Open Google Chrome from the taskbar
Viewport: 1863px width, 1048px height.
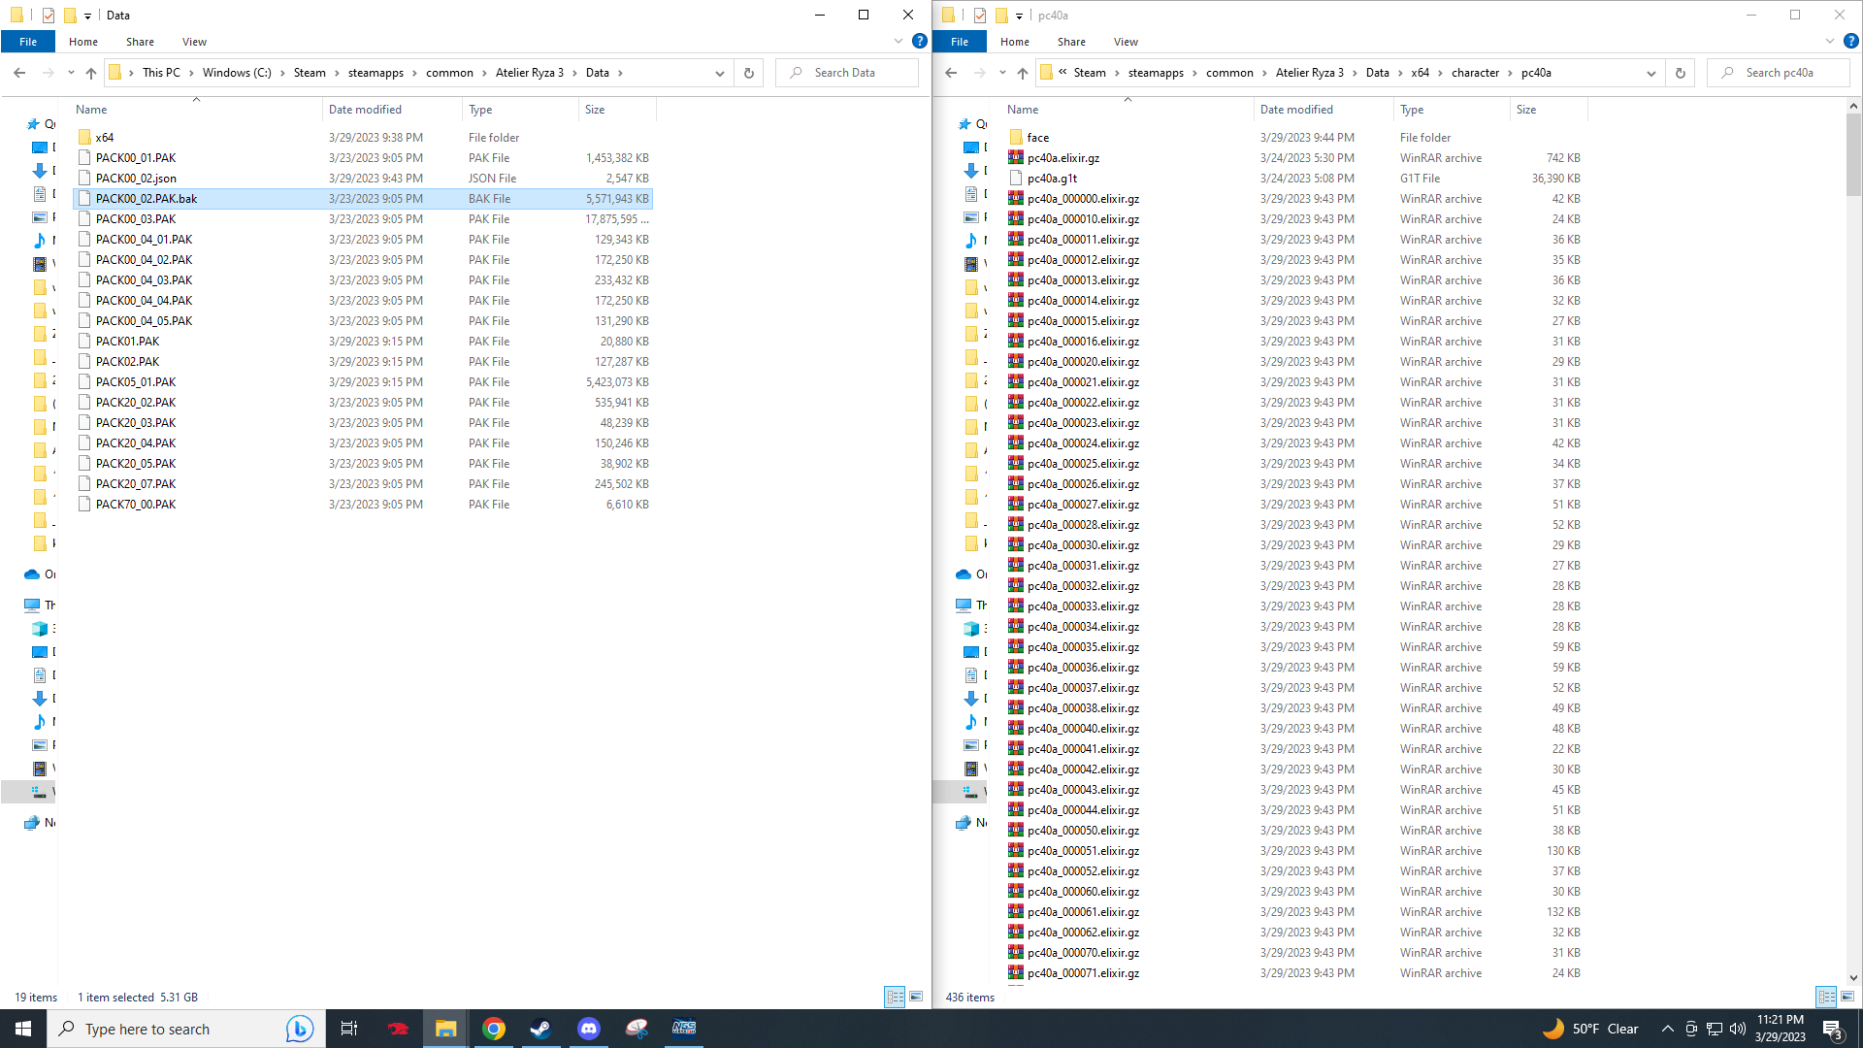pyautogui.click(x=494, y=1029)
